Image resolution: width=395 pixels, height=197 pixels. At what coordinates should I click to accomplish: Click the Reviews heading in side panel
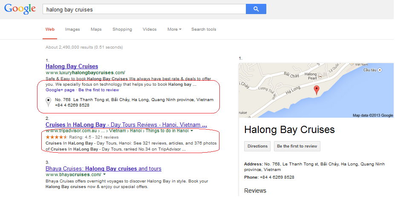[x=255, y=191]
